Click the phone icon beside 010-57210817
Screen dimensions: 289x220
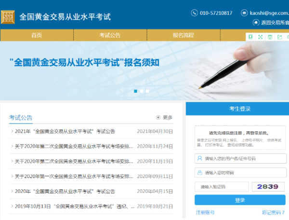195,13
